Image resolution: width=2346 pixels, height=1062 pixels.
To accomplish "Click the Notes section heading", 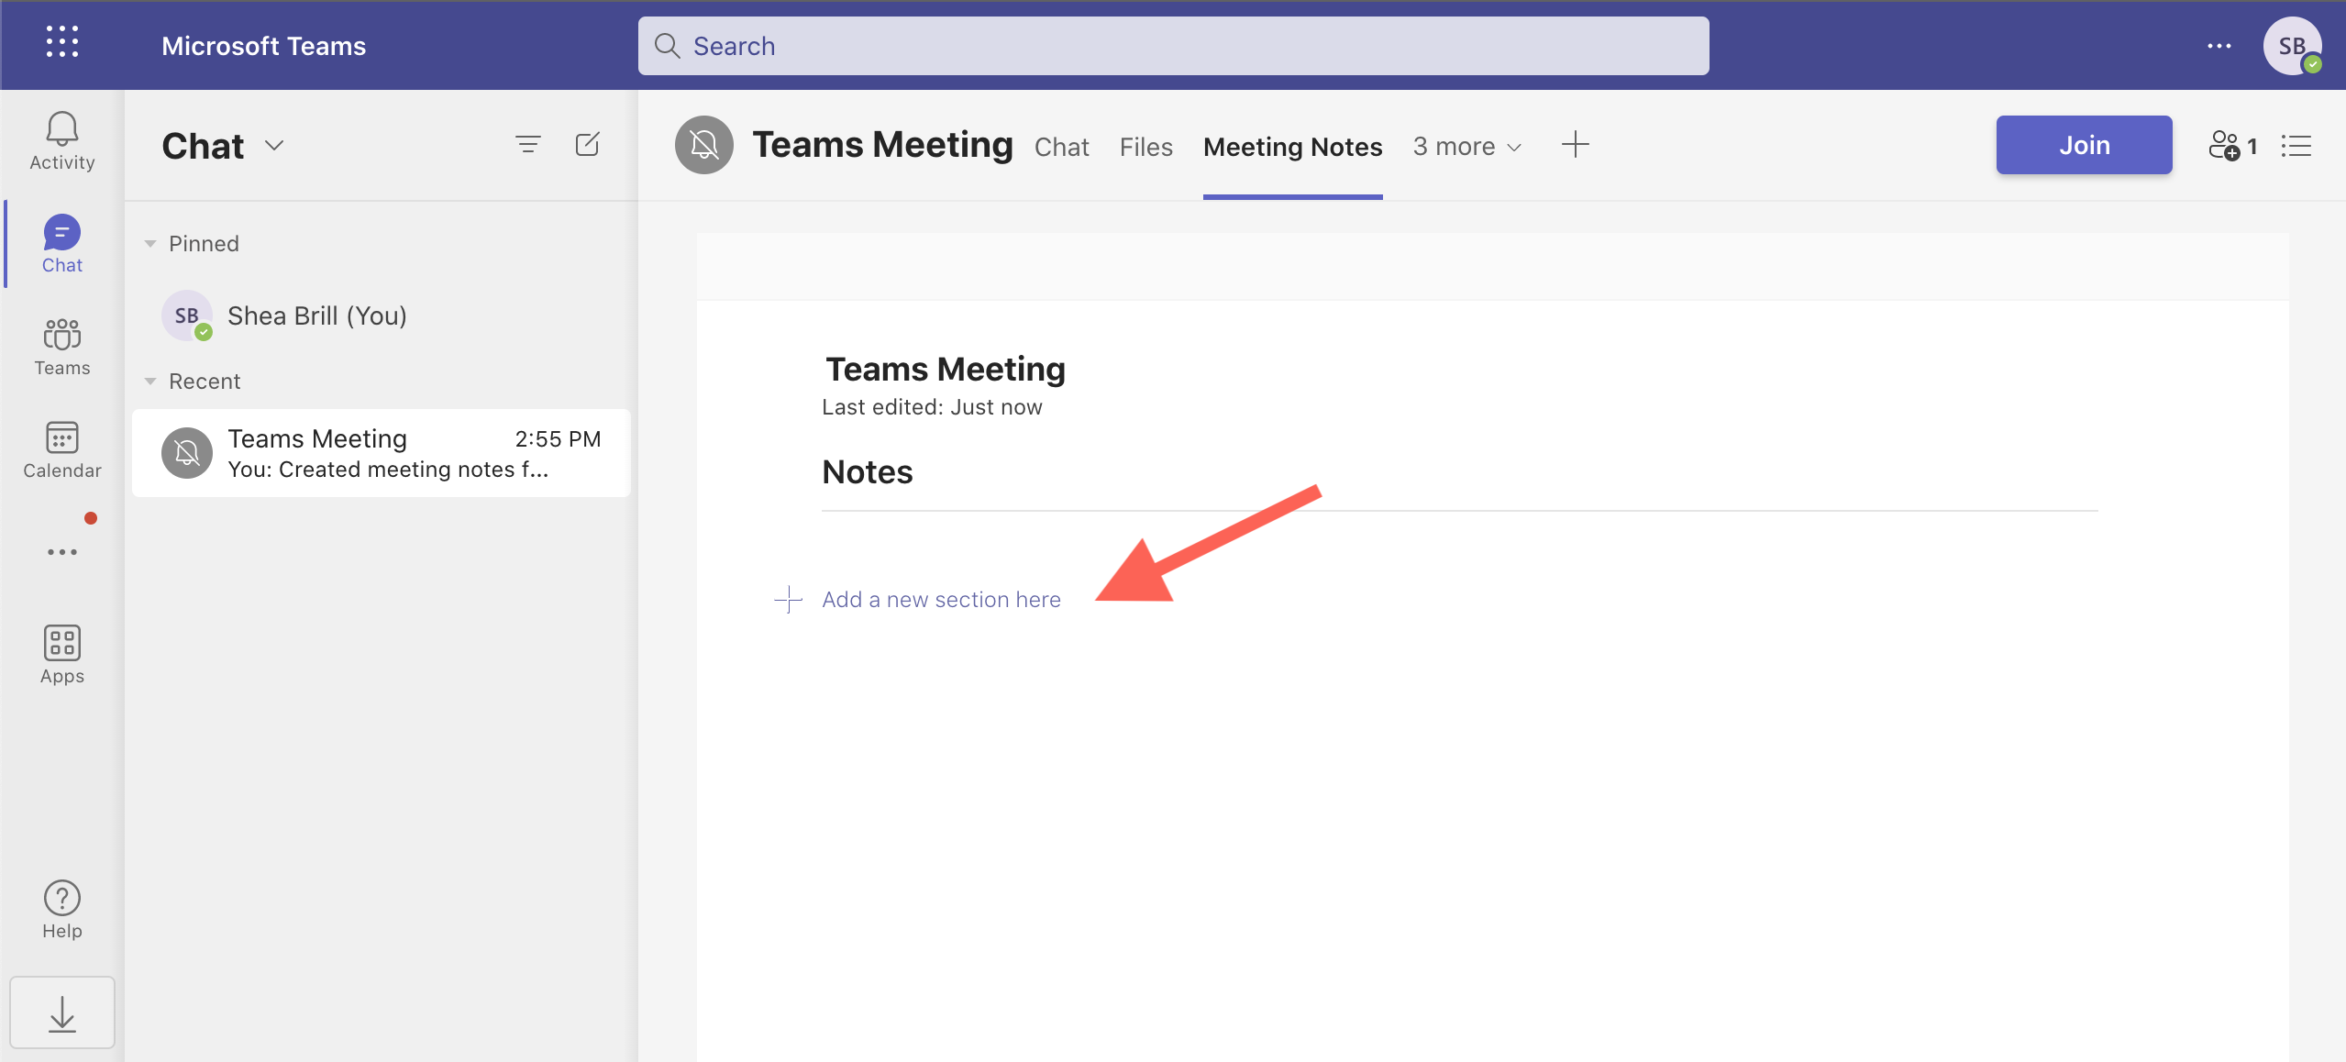I will 867,471.
